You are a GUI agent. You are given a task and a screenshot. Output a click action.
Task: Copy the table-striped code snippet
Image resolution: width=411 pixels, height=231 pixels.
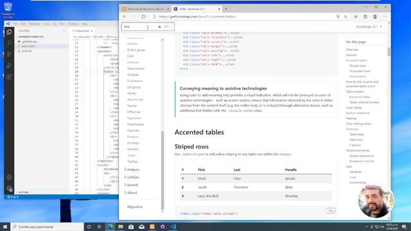click(331, 210)
